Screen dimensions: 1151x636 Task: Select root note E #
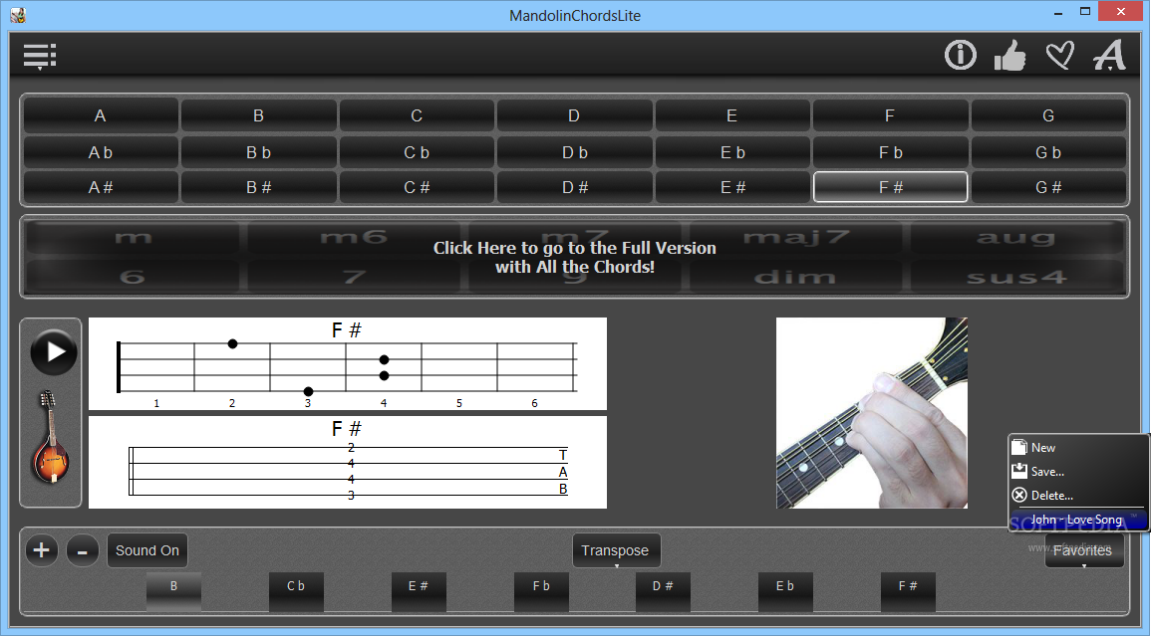click(732, 187)
